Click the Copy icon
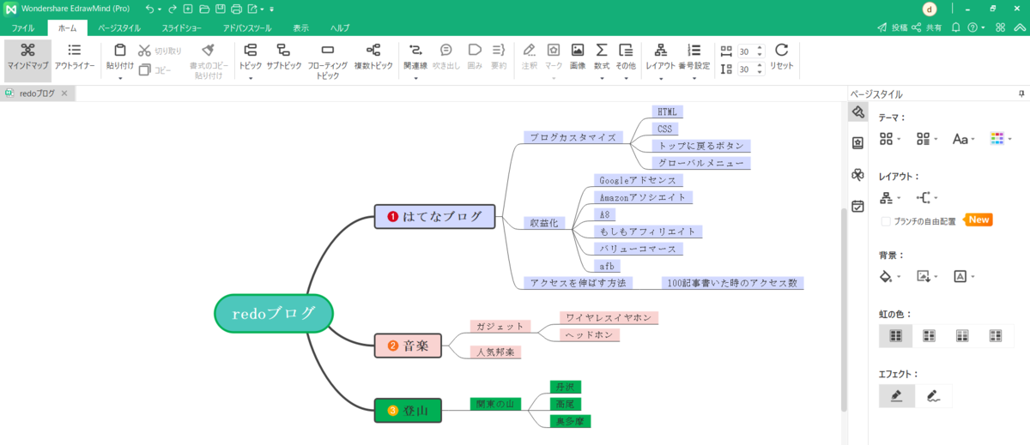This screenshot has height=445, width=1030. (145, 69)
